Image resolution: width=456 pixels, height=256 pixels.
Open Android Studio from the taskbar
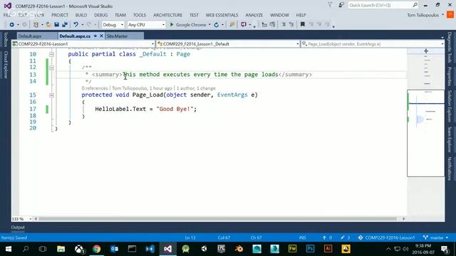[185, 249]
